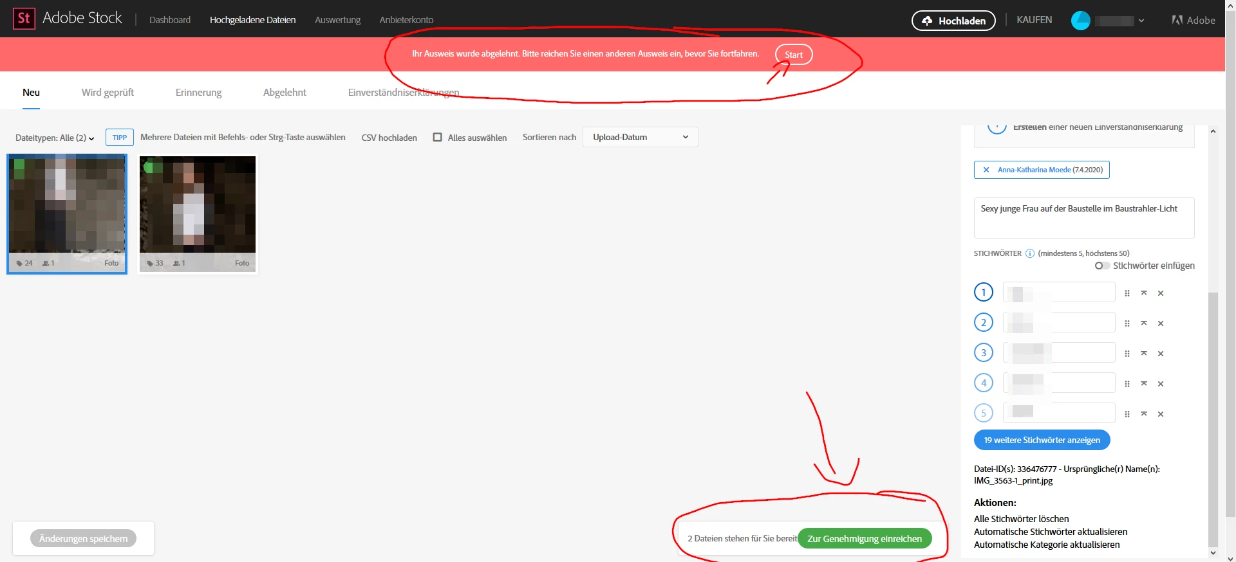
Task: Click drag handle icon of keyword 1
Action: point(1127,293)
